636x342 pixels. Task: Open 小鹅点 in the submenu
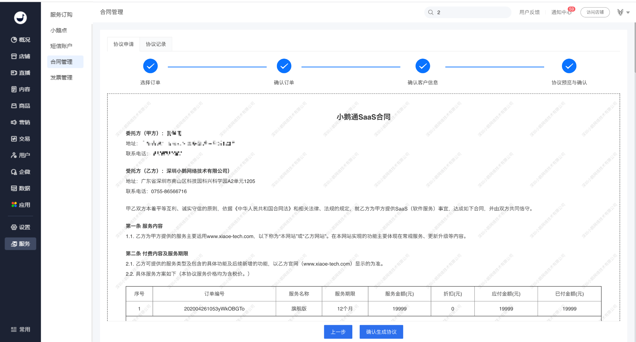click(x=58, y=30)
